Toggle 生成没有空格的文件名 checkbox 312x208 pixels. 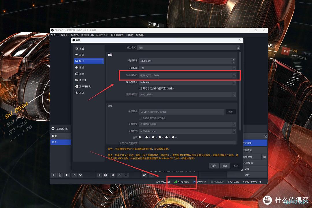tap(140, 118)
